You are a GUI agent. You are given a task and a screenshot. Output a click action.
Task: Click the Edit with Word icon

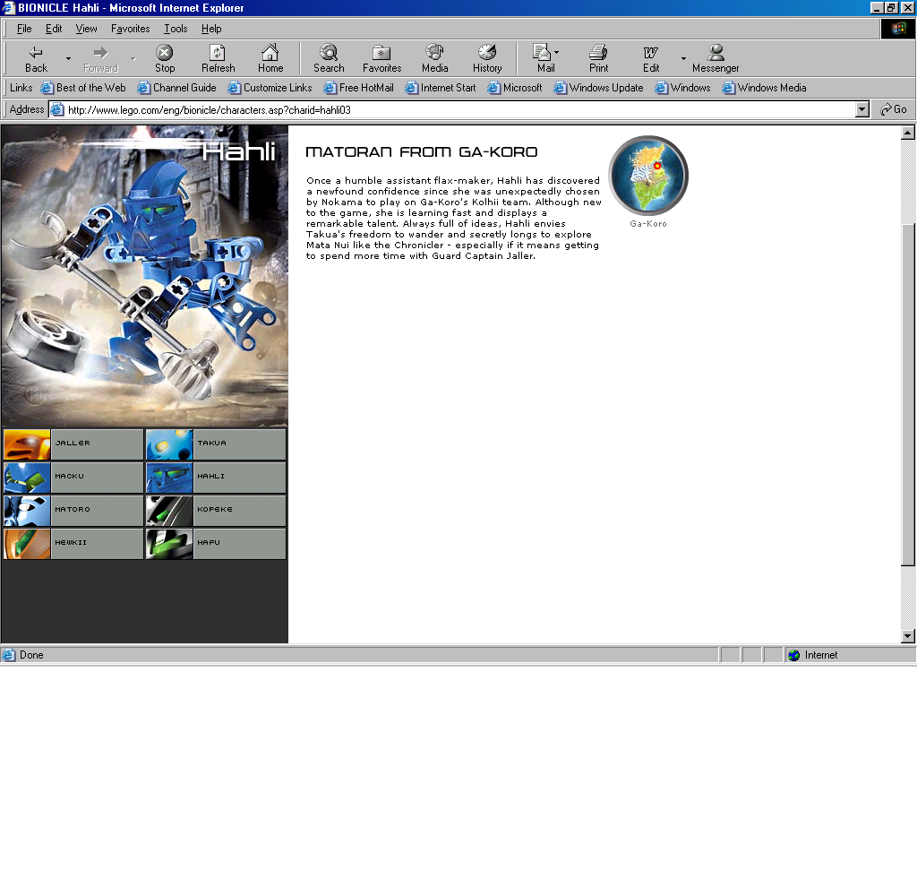[651, 58]
